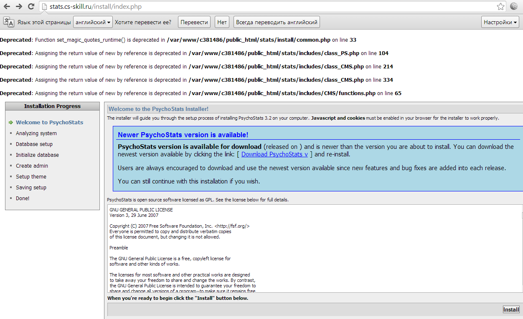Viewport: 523px width, 319px height.
Task: Click the Перевести button
Action: pos(194,22)
